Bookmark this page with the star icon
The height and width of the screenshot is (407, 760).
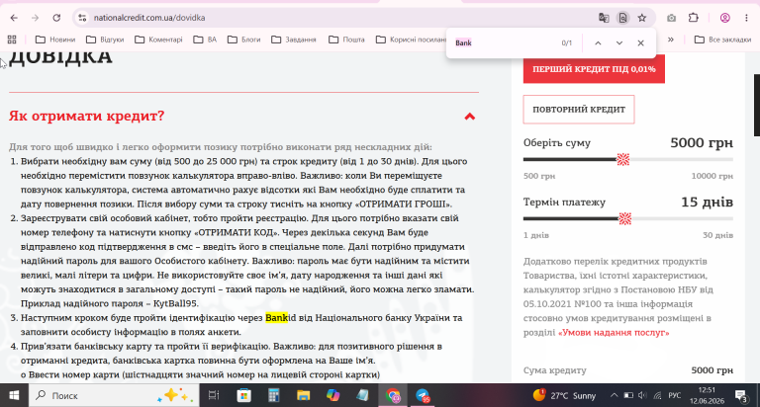click(x=642, y=18)
